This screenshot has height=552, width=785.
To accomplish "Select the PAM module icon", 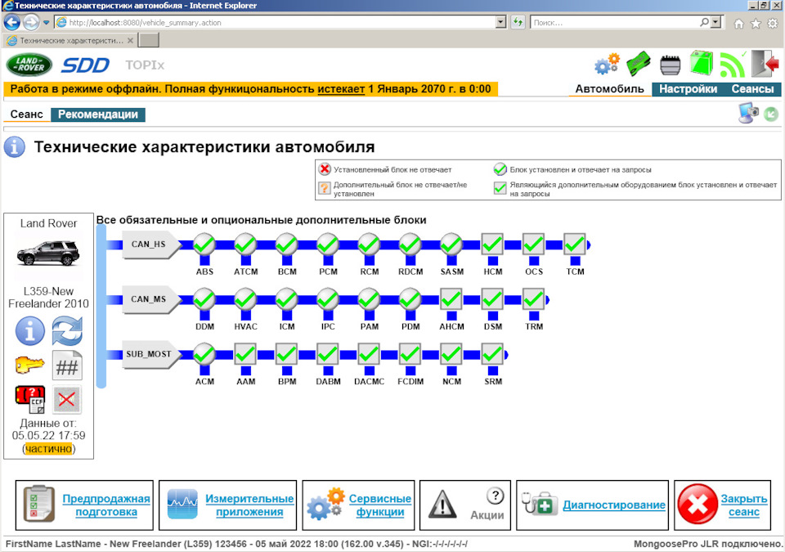I will tap(369, 299).
